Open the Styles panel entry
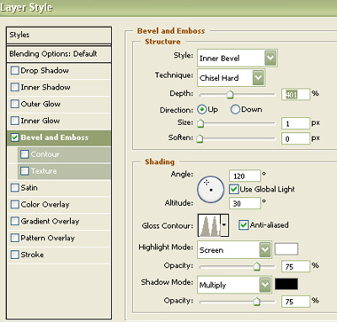 tap(59, 35)
